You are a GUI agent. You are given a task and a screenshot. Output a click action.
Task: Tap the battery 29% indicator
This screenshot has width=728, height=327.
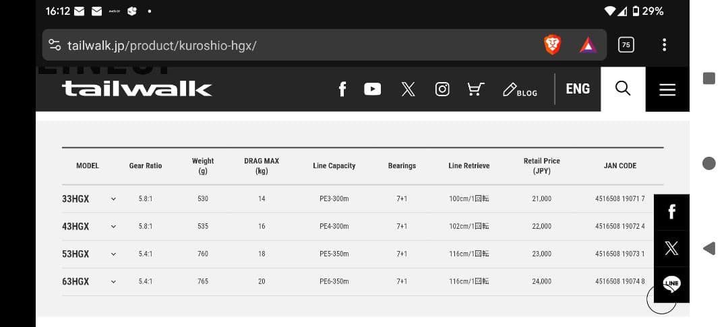pyautogui.click(x=648, y=11)
